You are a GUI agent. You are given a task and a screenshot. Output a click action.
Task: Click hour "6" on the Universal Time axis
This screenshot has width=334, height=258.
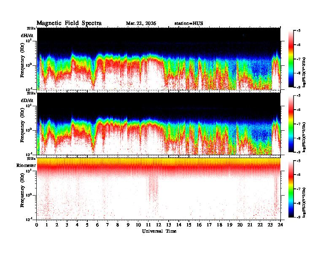click(x=97, y=225)
